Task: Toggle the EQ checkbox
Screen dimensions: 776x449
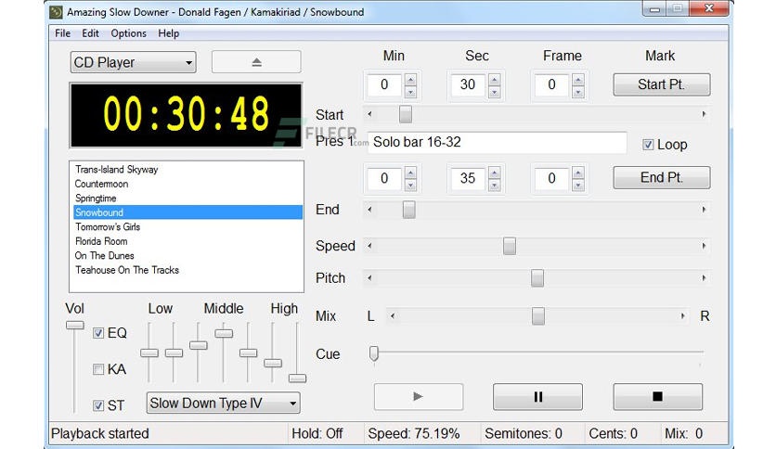Action: coord(98,333)
